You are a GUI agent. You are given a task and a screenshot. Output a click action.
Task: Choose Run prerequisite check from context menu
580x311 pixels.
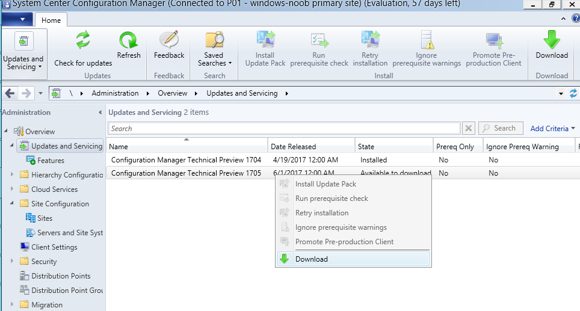(x=353, y=199)
